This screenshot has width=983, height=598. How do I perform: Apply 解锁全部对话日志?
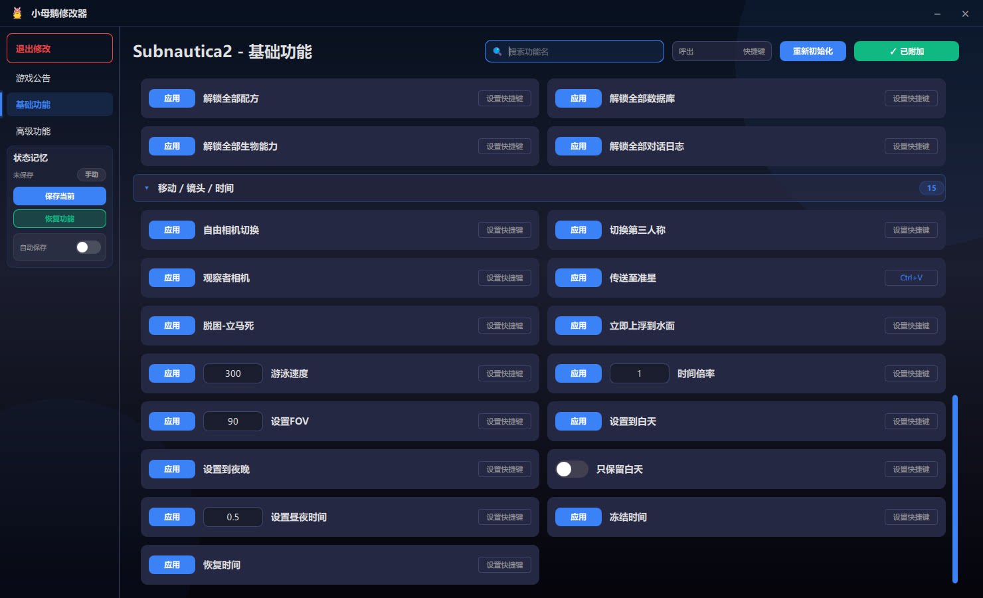[x=579, y=146]
